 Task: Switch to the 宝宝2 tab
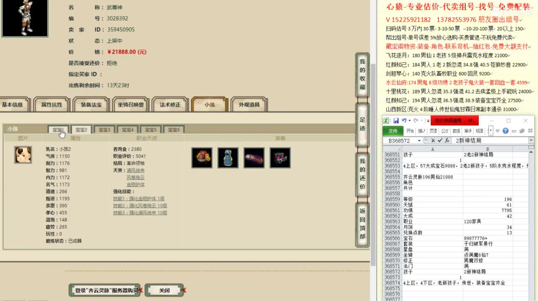click(x=81, y=130)
